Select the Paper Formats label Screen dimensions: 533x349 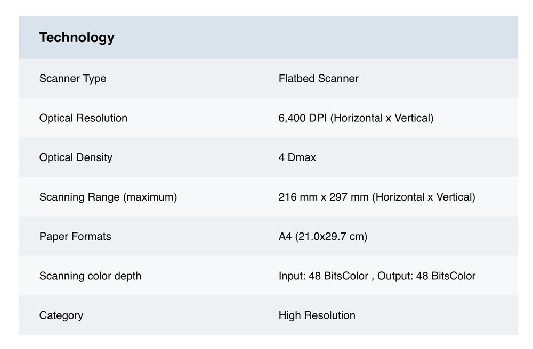tap(75, 236)
